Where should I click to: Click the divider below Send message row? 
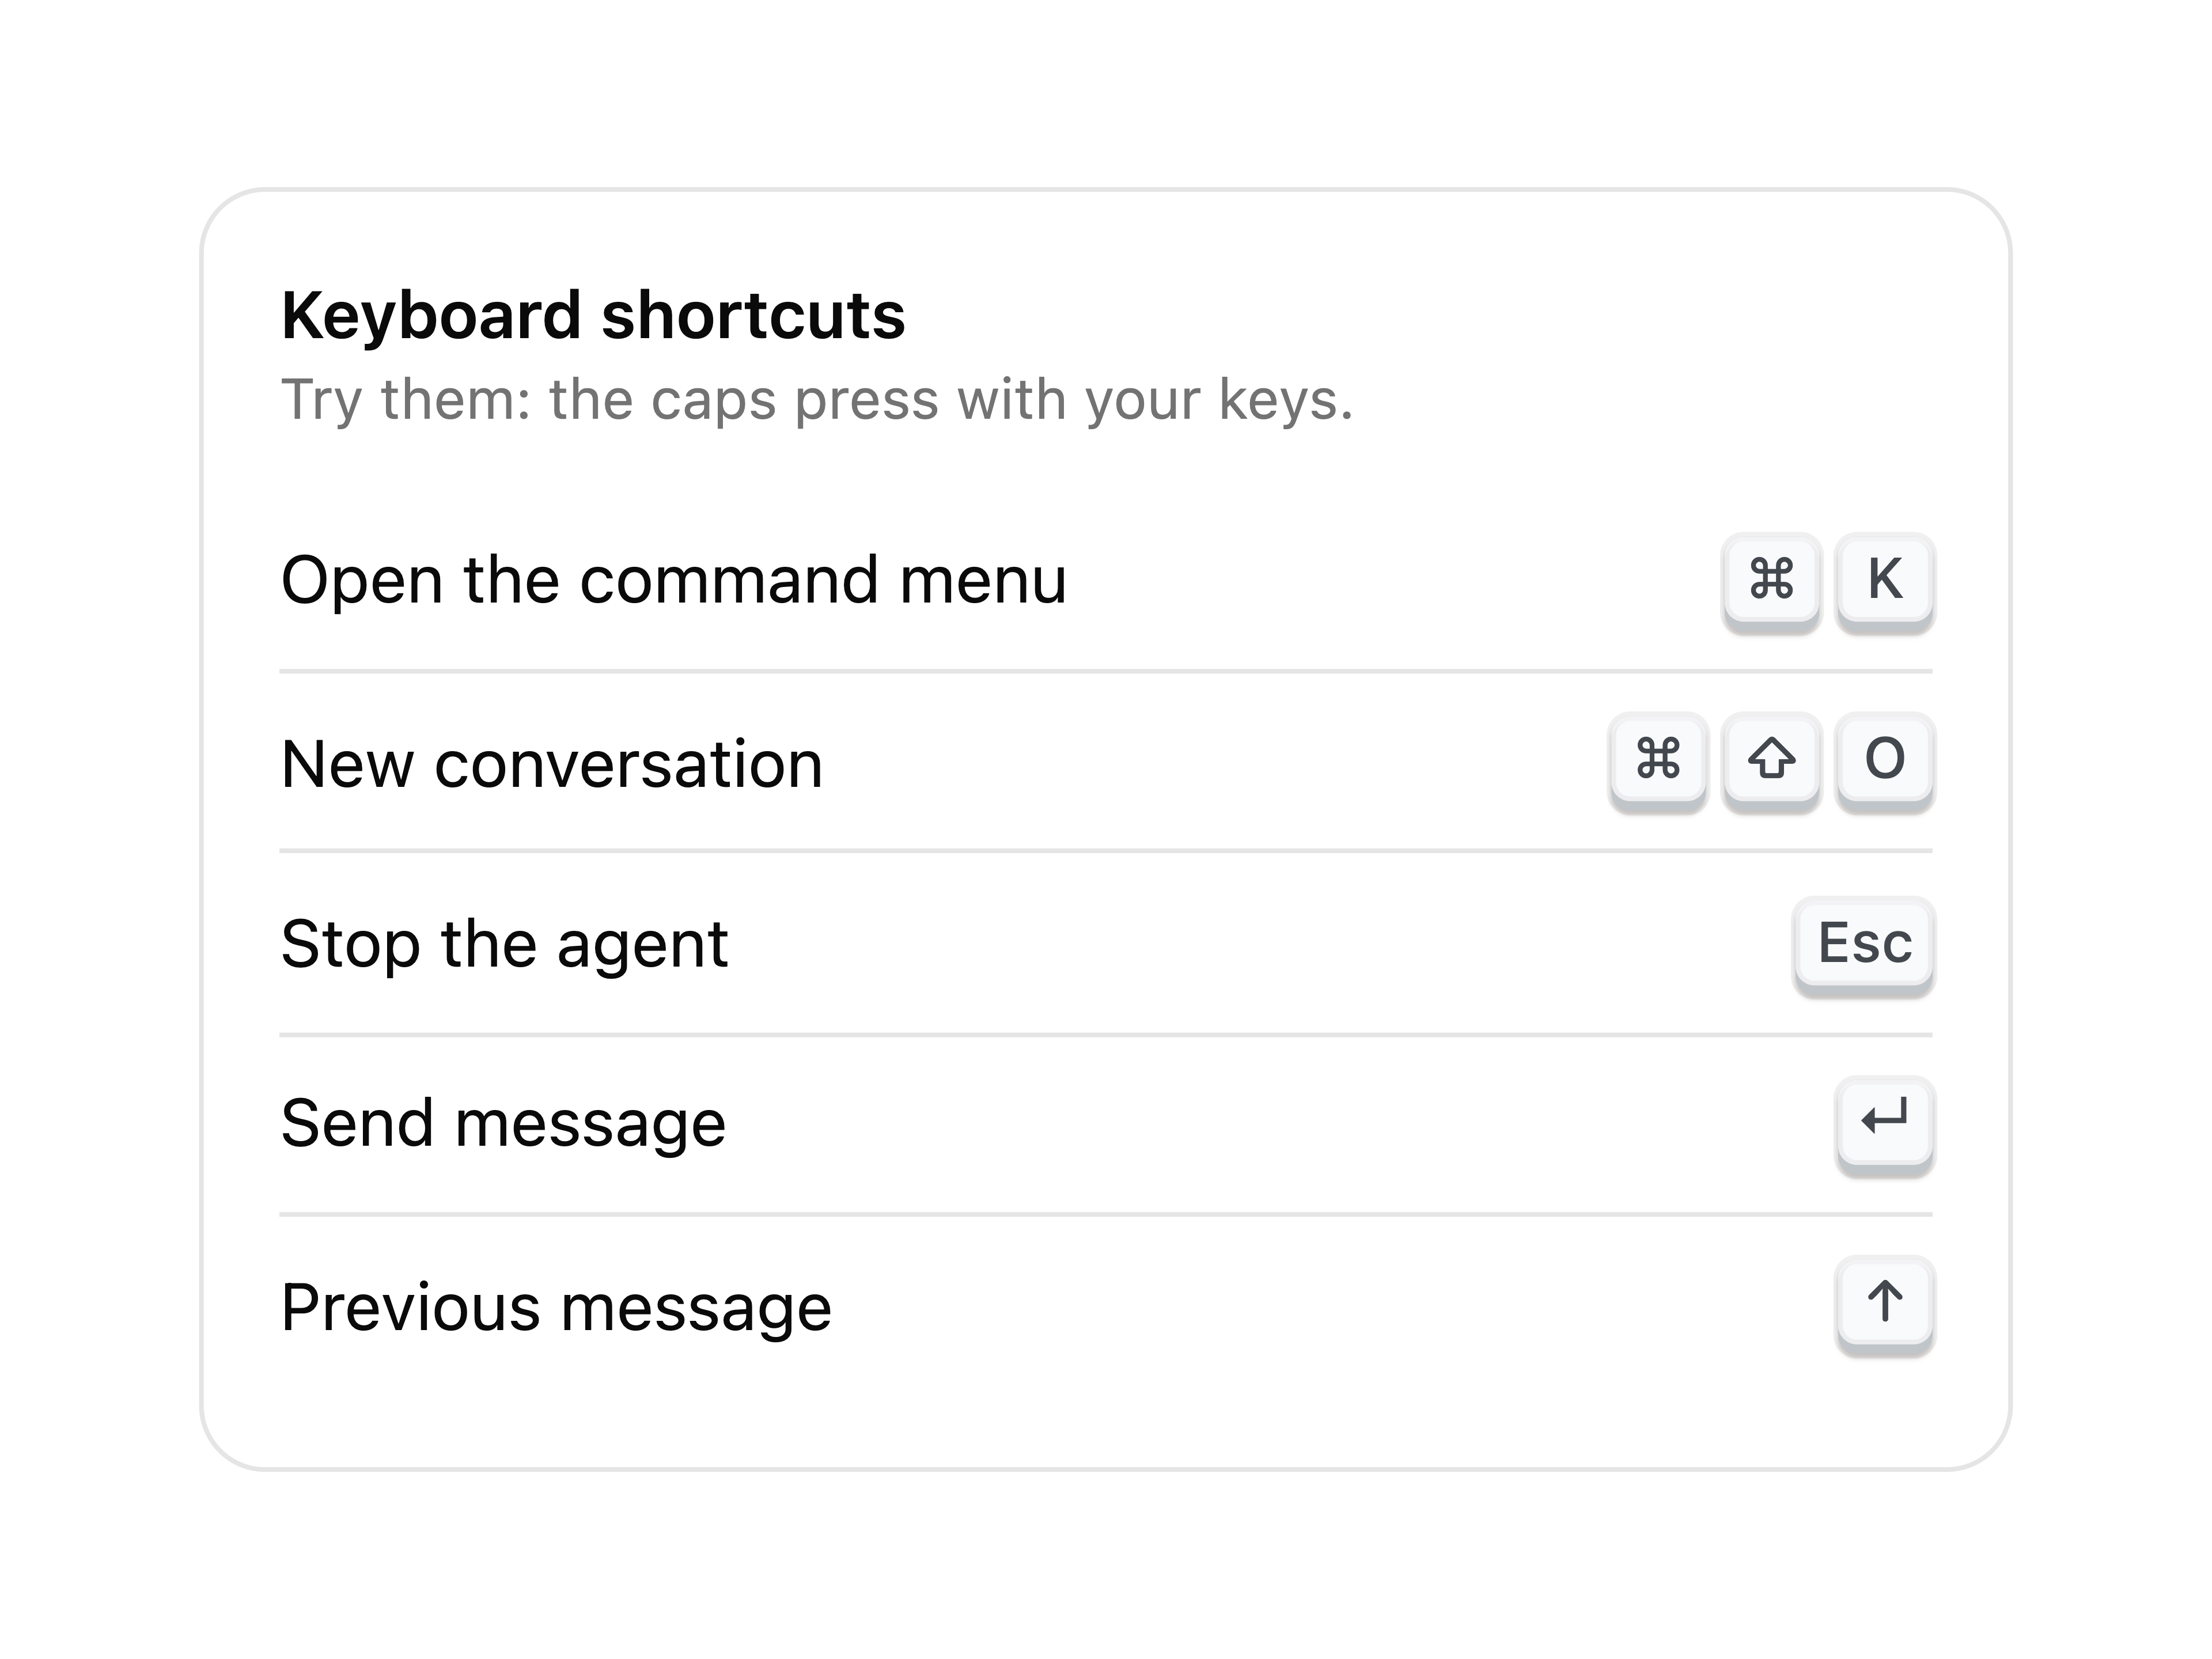(x=1106, y=1215)
